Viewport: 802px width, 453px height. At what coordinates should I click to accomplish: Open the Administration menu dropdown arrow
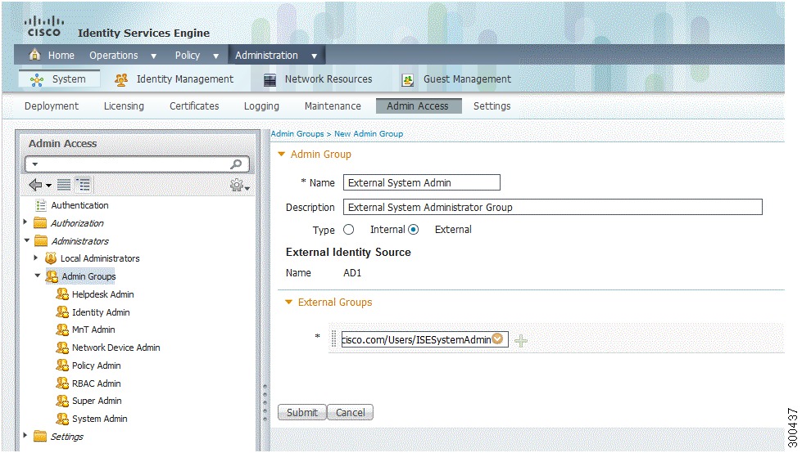click(x=314, y=56)
